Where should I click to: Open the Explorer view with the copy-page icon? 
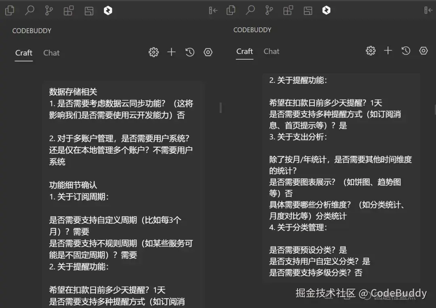(x=9, y=10)
